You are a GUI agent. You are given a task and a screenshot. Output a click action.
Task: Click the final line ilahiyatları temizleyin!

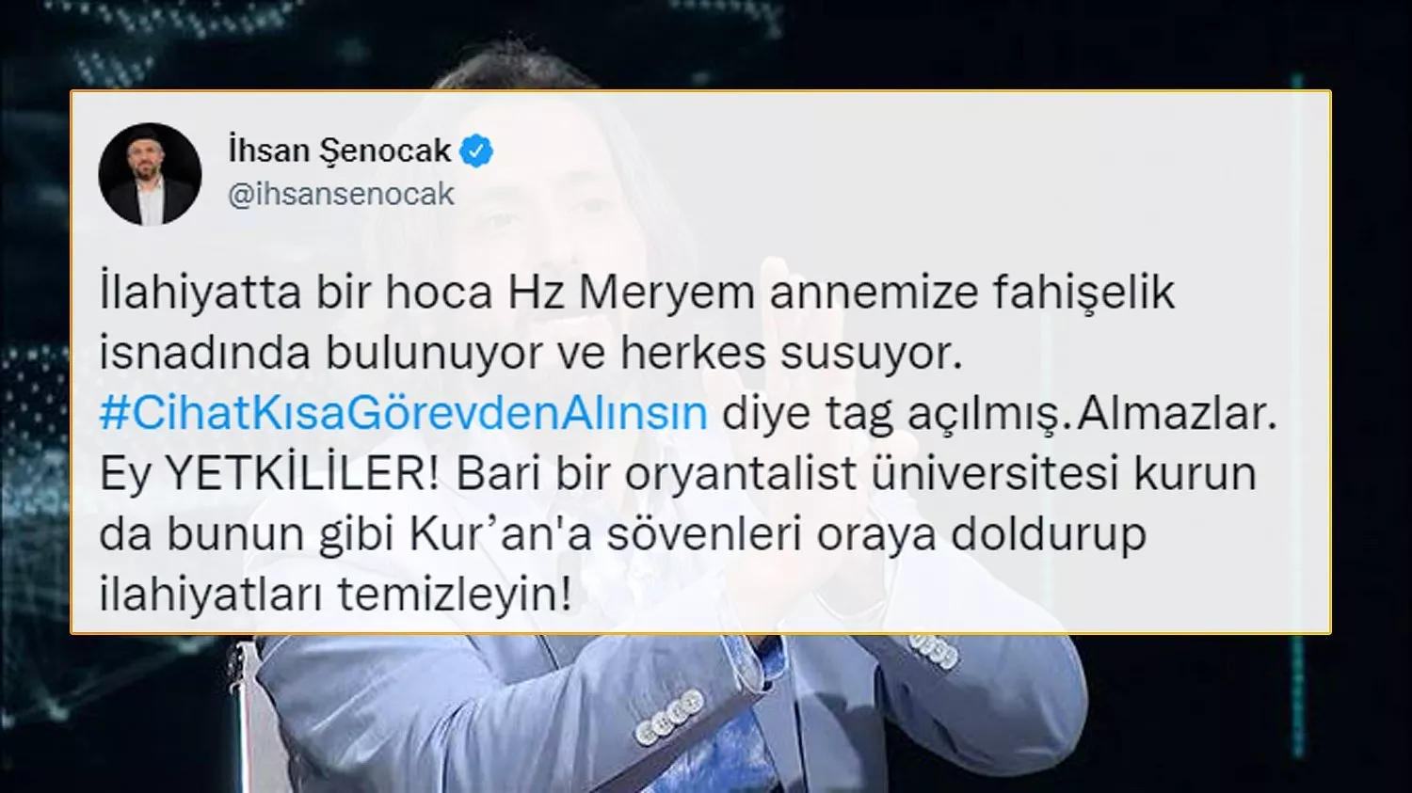[x=335, y=595]
